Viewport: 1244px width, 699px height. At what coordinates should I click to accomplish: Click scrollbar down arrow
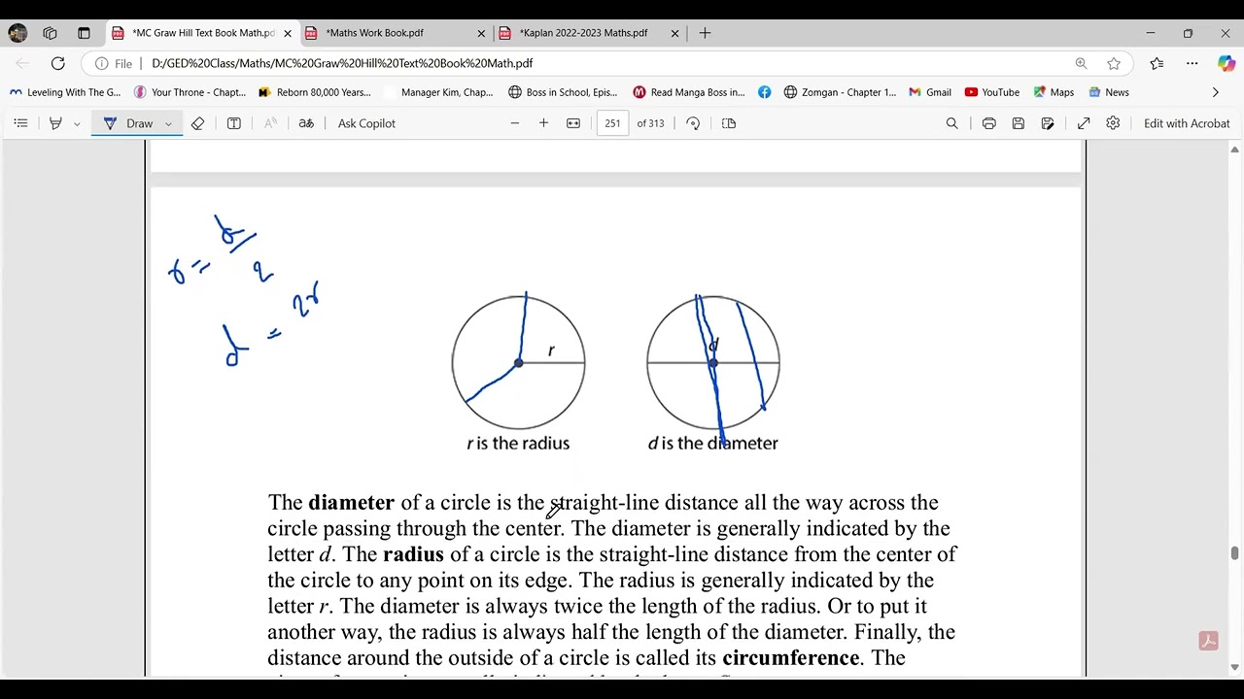point(1234,667)
